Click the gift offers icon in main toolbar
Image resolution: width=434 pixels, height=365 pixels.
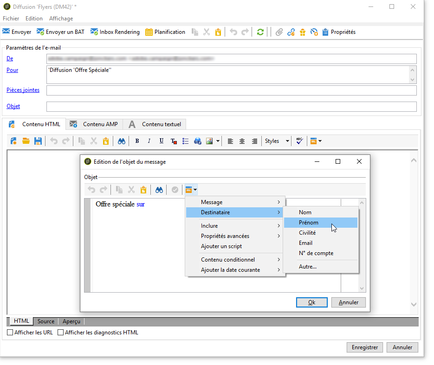(x=303, y=32)
